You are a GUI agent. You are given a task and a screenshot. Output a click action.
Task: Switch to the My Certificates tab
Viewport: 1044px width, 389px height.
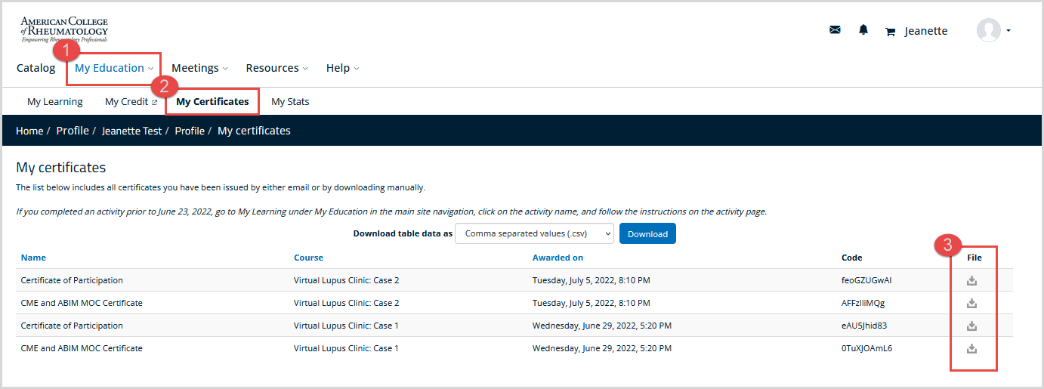click(x=212, y=102)
